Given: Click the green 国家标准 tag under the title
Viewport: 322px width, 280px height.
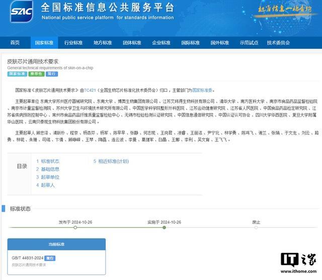Looking at the screenshot, I should pyautogui.click(x=17, y=74).
